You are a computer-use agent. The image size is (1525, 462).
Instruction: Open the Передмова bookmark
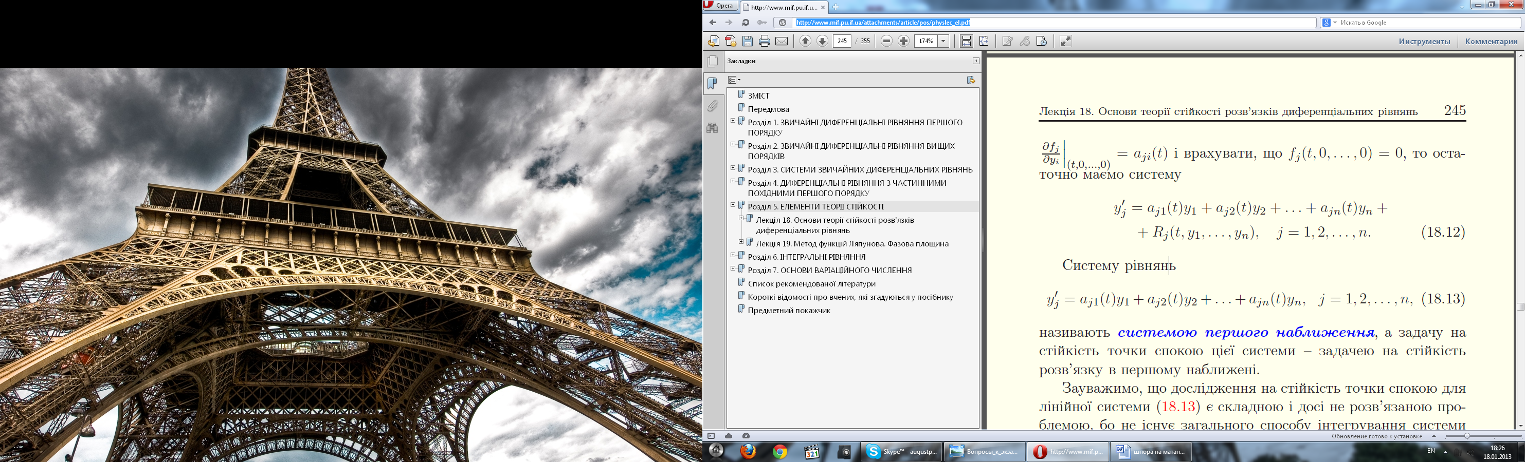click(x=769, y=109)
